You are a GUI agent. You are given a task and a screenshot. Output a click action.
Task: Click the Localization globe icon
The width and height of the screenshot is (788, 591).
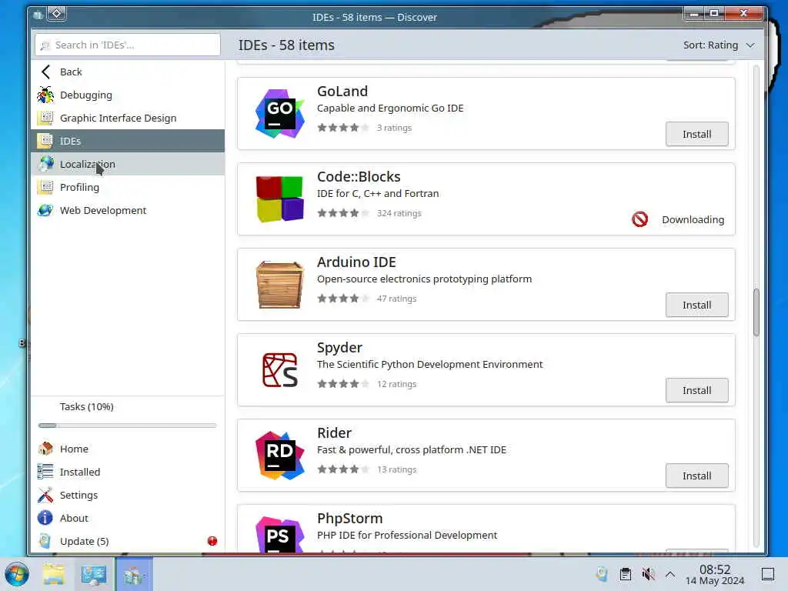point(45,164)
